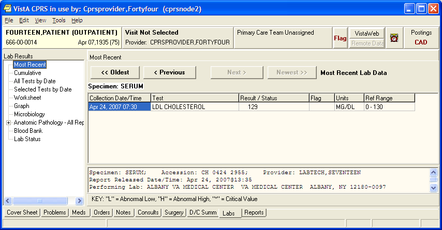This screenshot has height=230, width=442.
Task: Select Cumulative in Lab Results list
Action: [27, 73]
